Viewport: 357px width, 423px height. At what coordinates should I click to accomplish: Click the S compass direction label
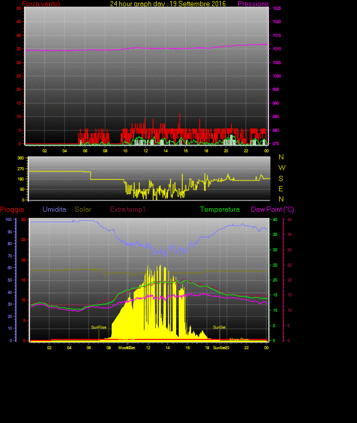point(281,178)
